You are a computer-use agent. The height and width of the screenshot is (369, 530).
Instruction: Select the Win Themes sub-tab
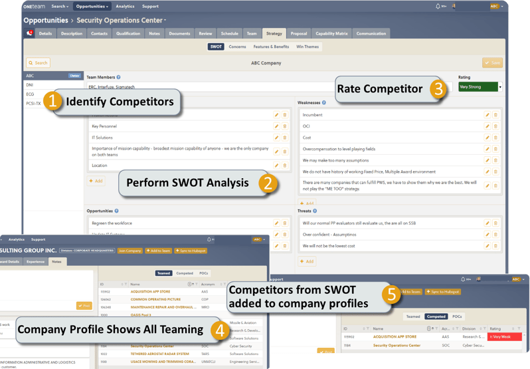click(x=308, y=47)
